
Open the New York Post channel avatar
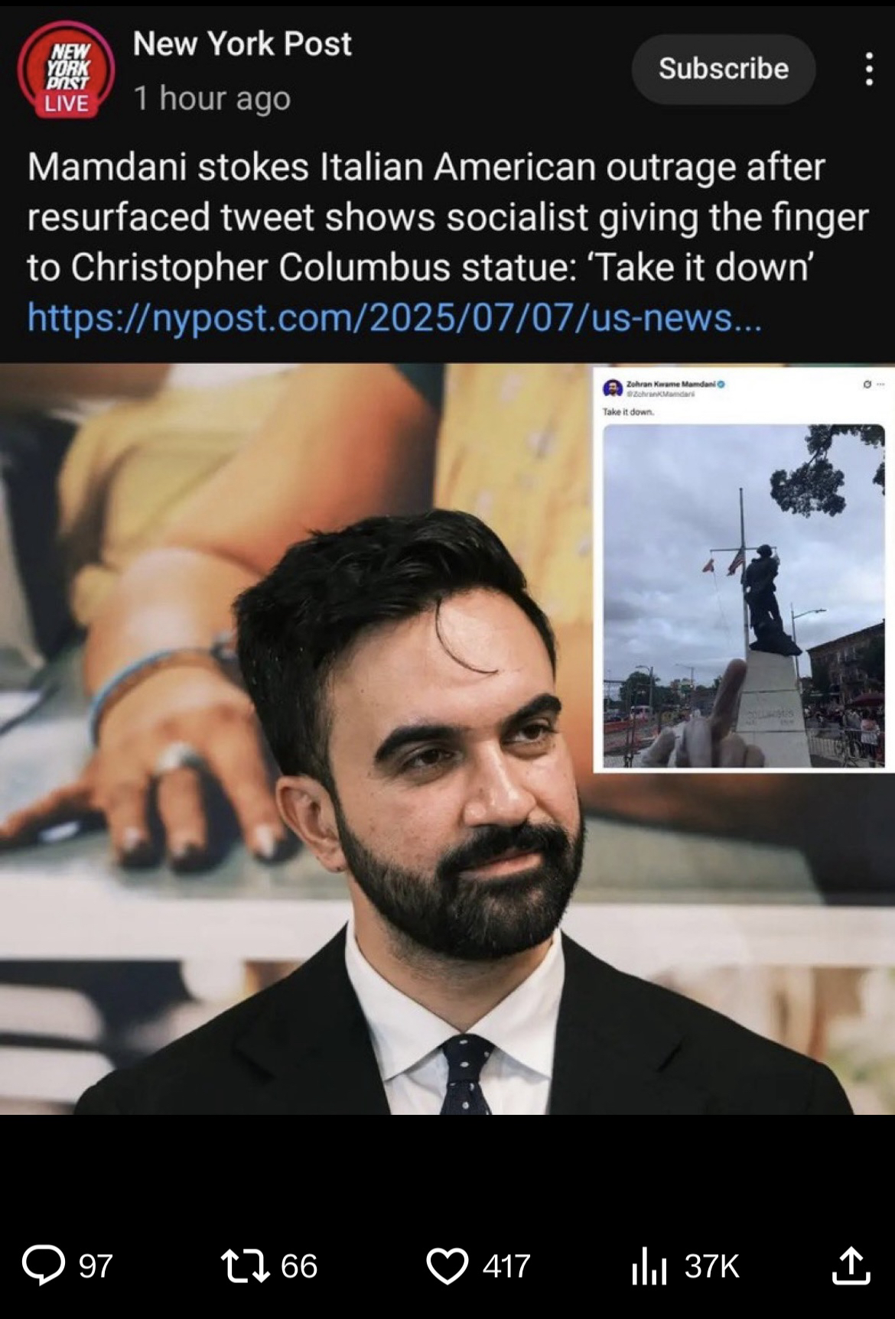tap(66, 69)
